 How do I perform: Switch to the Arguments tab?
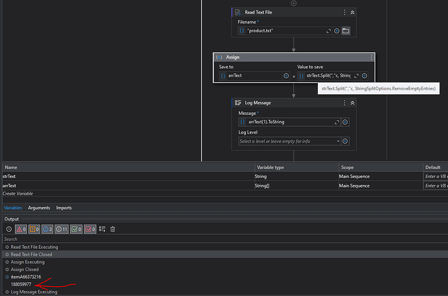coord(39,208)
